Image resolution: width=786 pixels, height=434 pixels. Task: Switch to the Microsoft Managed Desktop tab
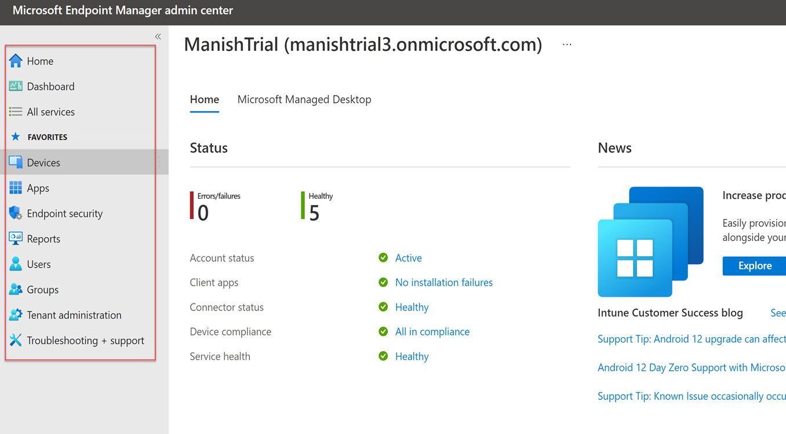[304, 99]
